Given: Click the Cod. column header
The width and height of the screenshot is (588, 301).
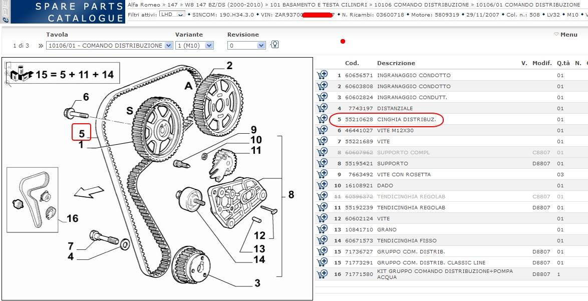Looking at the screenshot, I should pyautogui.click(x=352, y=63).
